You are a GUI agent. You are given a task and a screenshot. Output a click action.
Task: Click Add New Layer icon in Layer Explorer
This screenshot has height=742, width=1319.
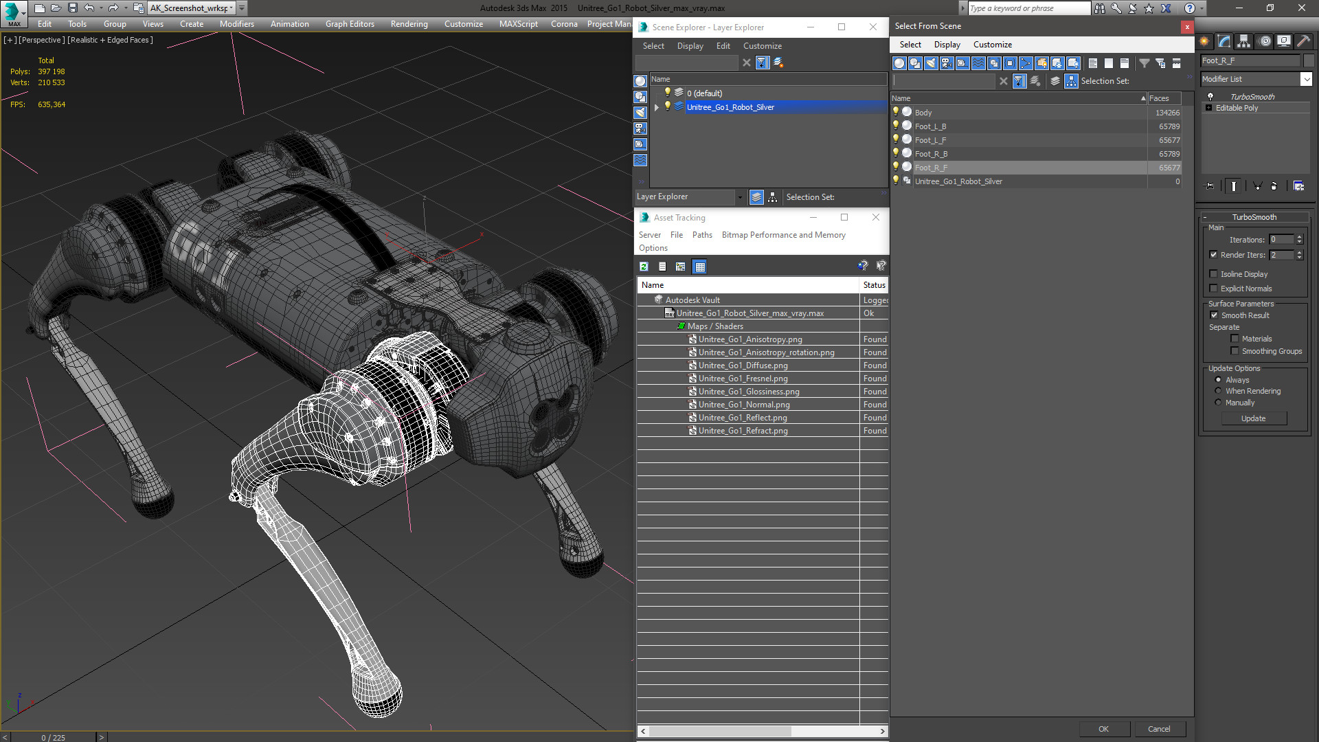tap(778, 63)
